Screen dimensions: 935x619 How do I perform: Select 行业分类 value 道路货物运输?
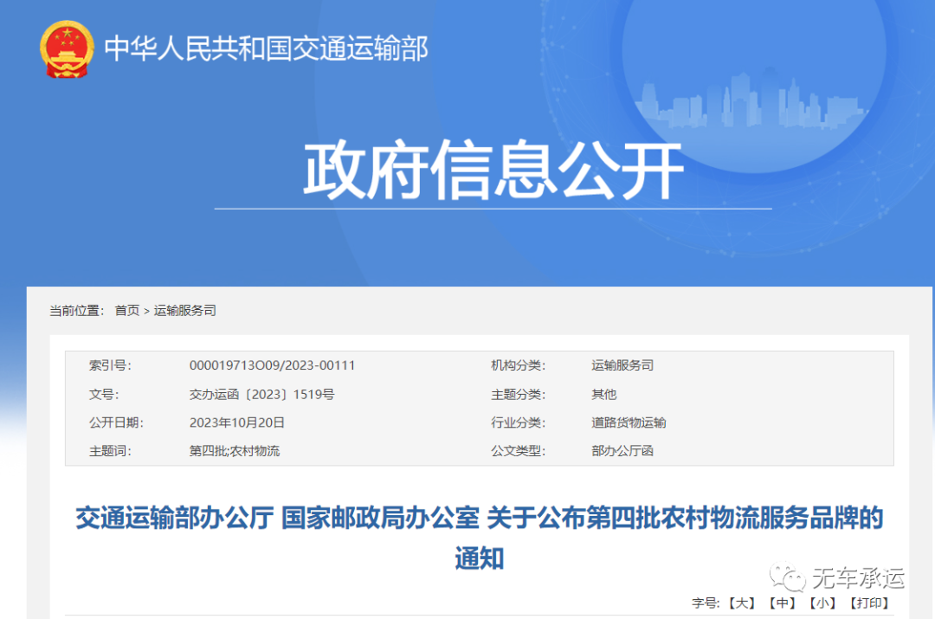point(629,422)
